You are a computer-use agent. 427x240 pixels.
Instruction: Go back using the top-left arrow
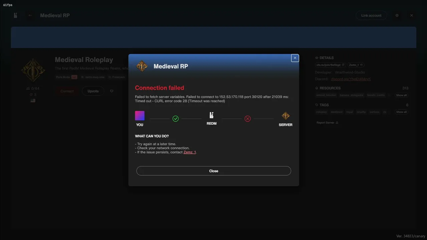coord(30,15)
